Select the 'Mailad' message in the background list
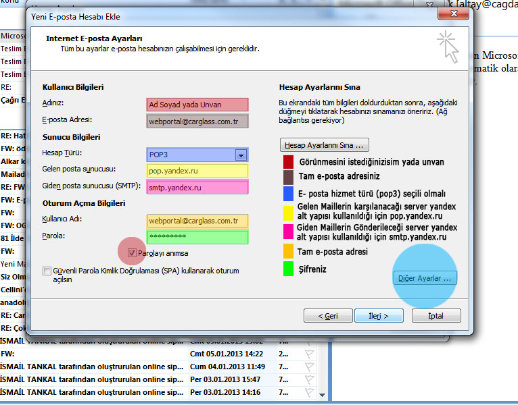Viewport: 518px width, 405px height. click(13, 174)
